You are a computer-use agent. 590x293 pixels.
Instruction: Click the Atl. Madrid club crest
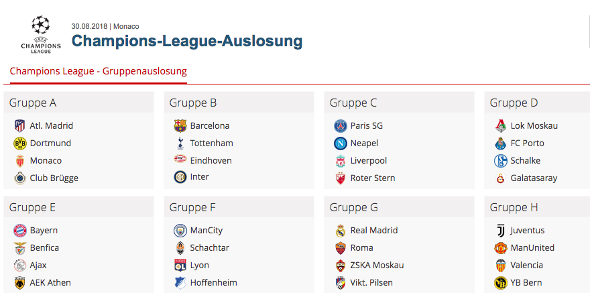pos(19,125)
